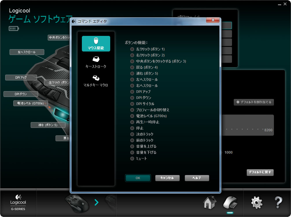Click the keystroke key icon
This screenshot has width=291, height=217.
click(x=96, y=59)
